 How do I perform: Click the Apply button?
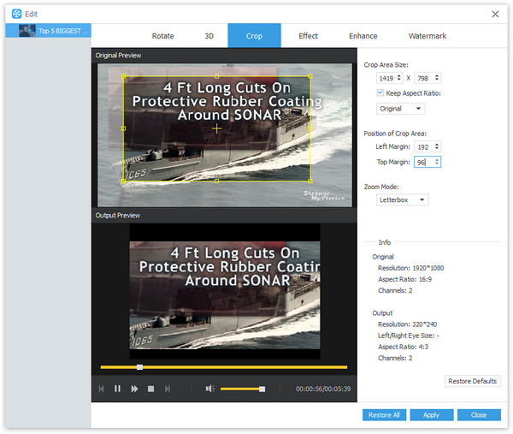click(431, 415)
